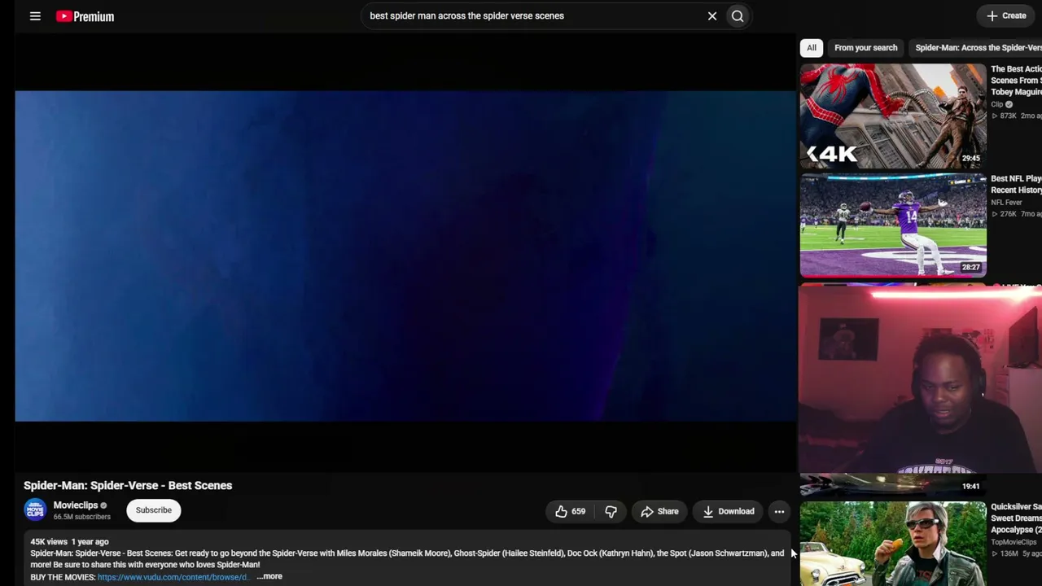The image size is (1042, 586).
Task: Subscribe to Movieclips channel
Action: coord(154,510)
